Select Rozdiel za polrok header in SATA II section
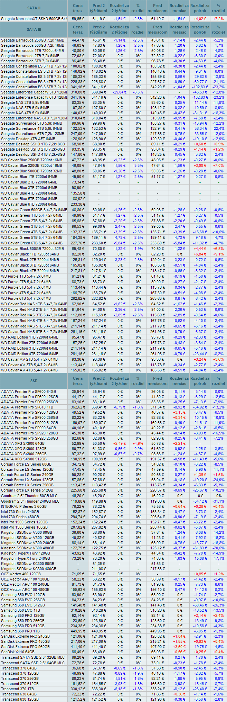 200,8
